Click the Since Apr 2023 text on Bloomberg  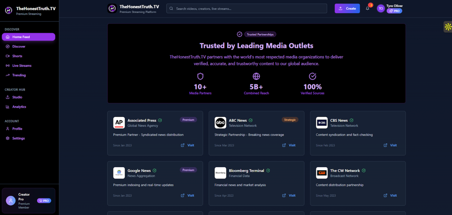tap(224, 196)
